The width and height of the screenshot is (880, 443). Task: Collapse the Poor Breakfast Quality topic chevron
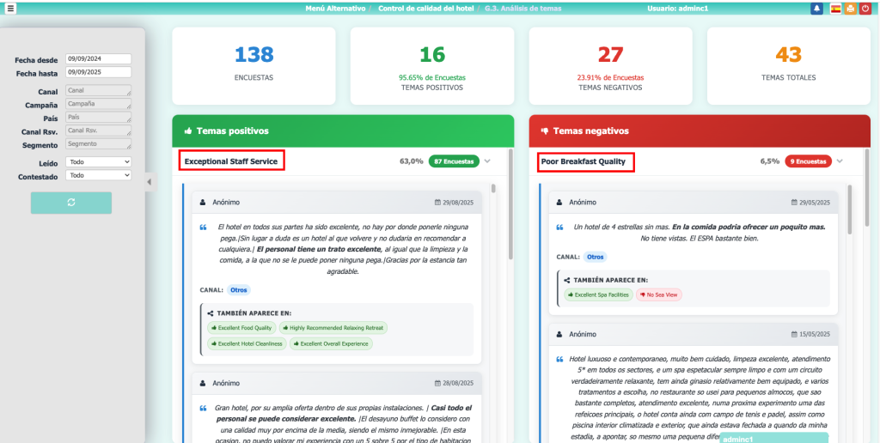(840, 161)
